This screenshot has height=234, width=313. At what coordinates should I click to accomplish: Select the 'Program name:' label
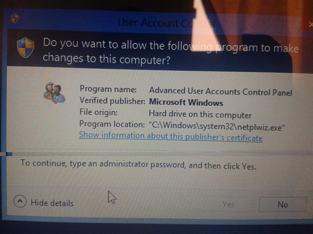pyautogui.click(x=108, y=89)
